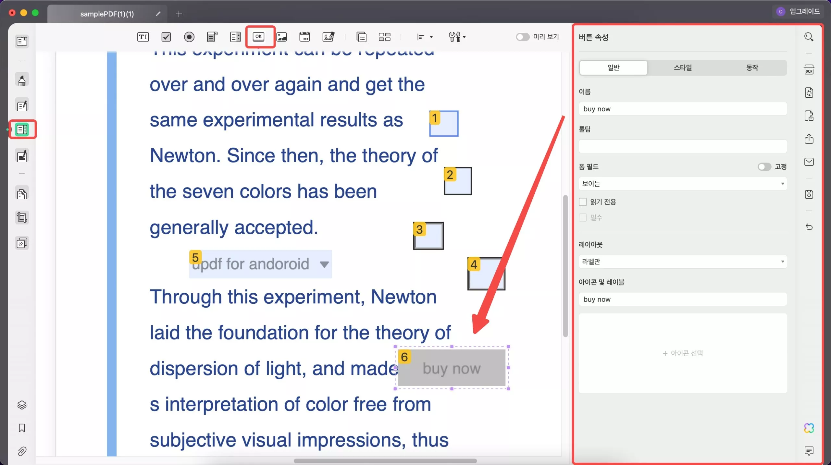Open the form tools wrench dropdown
Viewport: 831px width, 465px height.
[457, 37]
